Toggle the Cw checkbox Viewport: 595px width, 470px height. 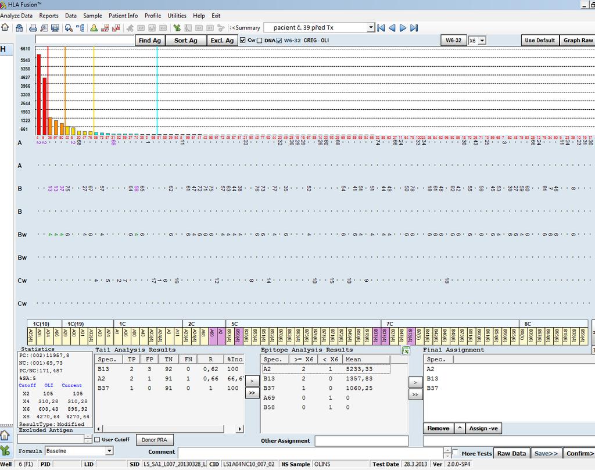coord(243,40)
